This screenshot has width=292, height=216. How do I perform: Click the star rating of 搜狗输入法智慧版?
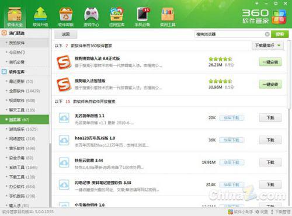coord(220,81)
